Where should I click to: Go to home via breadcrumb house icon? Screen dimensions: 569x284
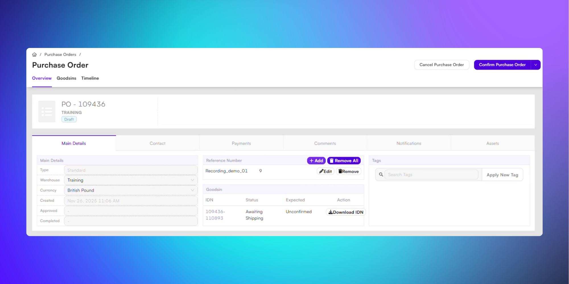pyautogui.click(x=34, y=55)
